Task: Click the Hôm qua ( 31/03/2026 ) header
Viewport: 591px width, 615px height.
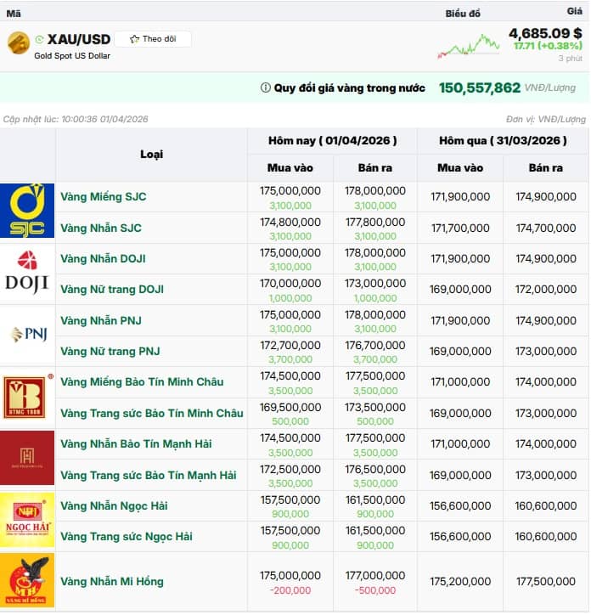Action: click(503, 140)
